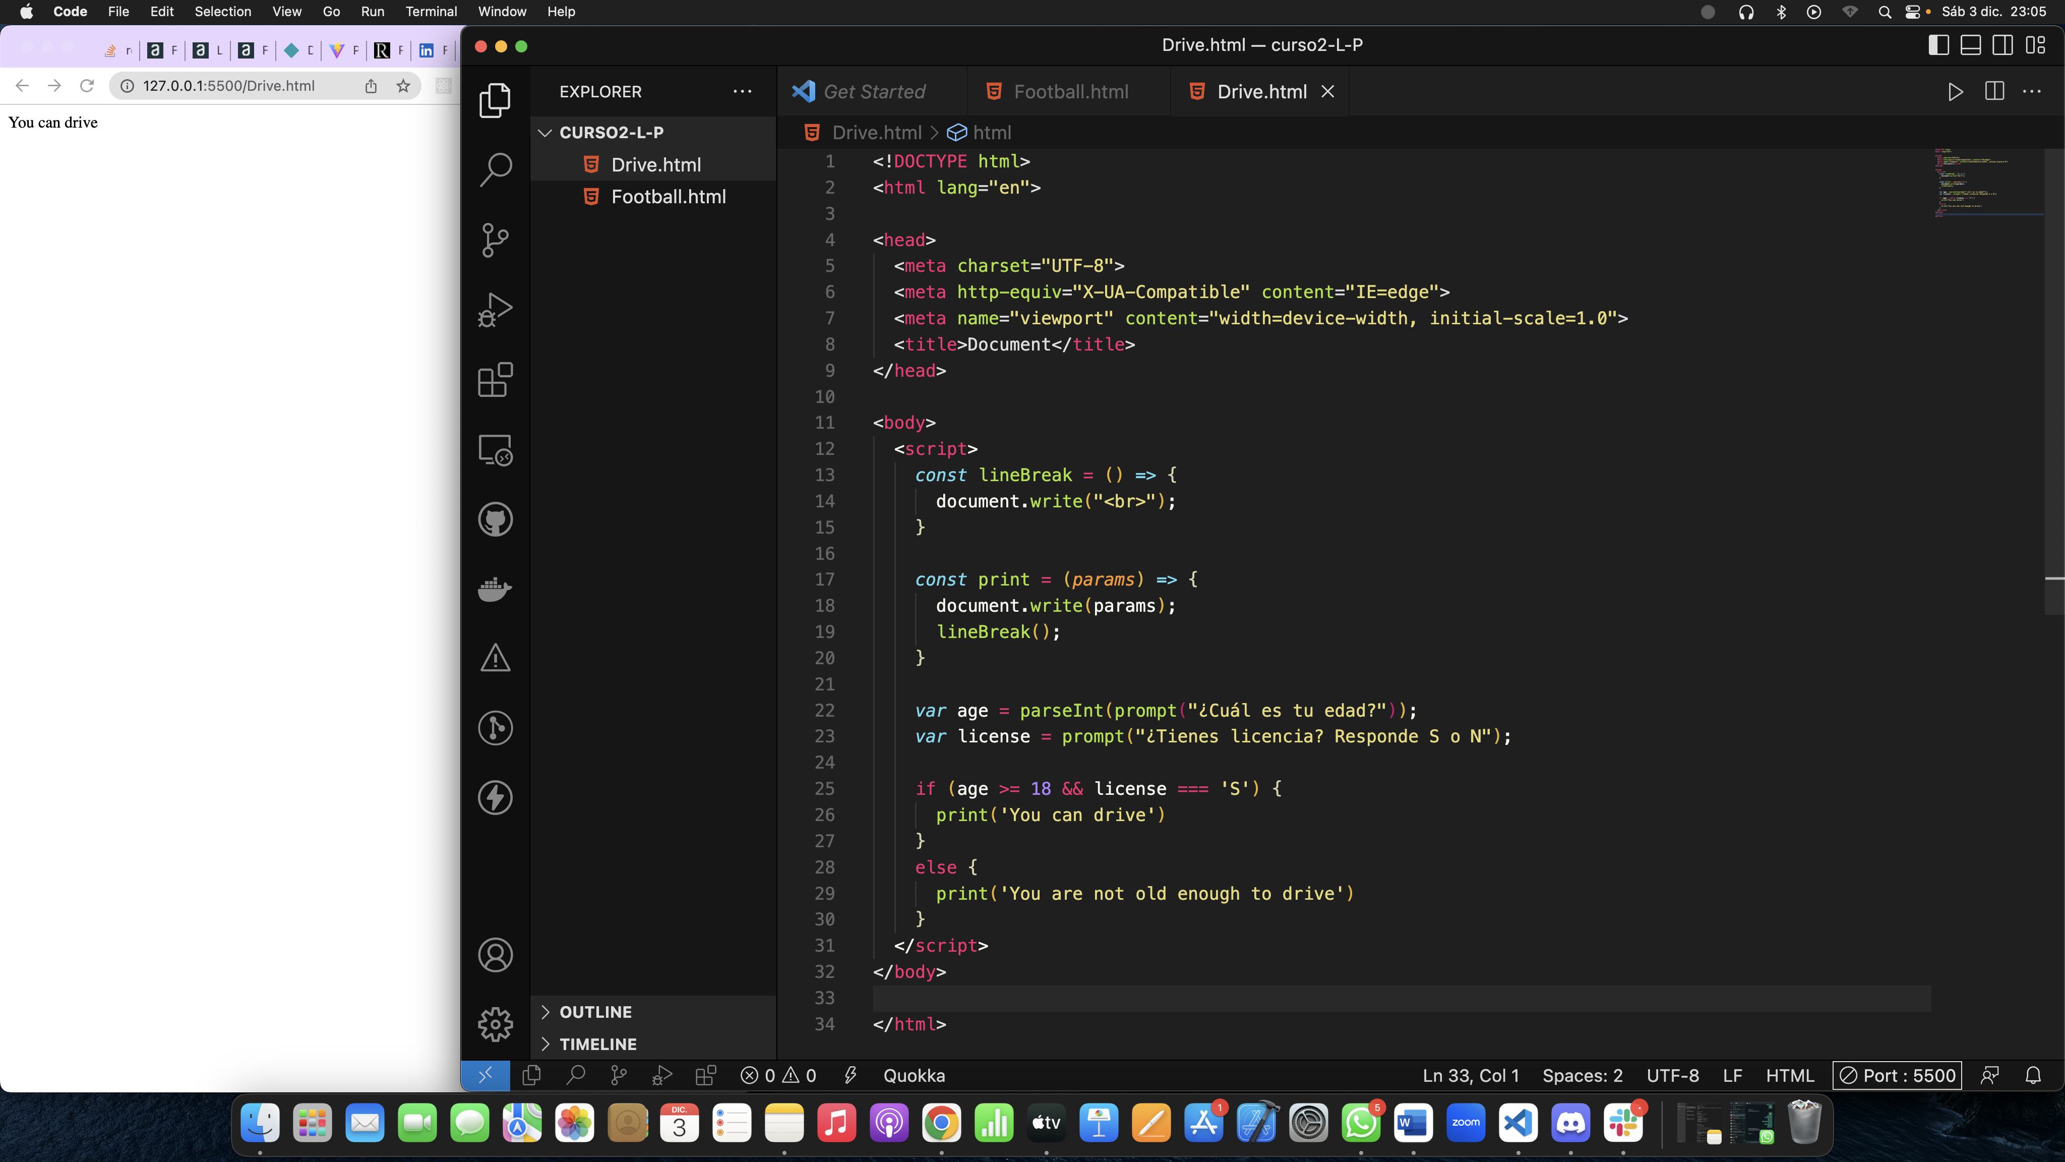
Task: Open Docker view in activity bar
Action: [495, 590]
